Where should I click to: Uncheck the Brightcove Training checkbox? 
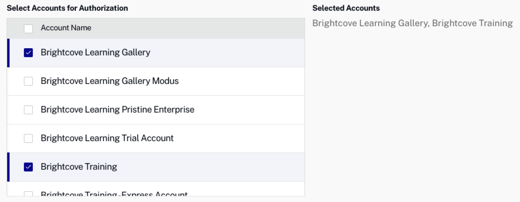point(28,166)
